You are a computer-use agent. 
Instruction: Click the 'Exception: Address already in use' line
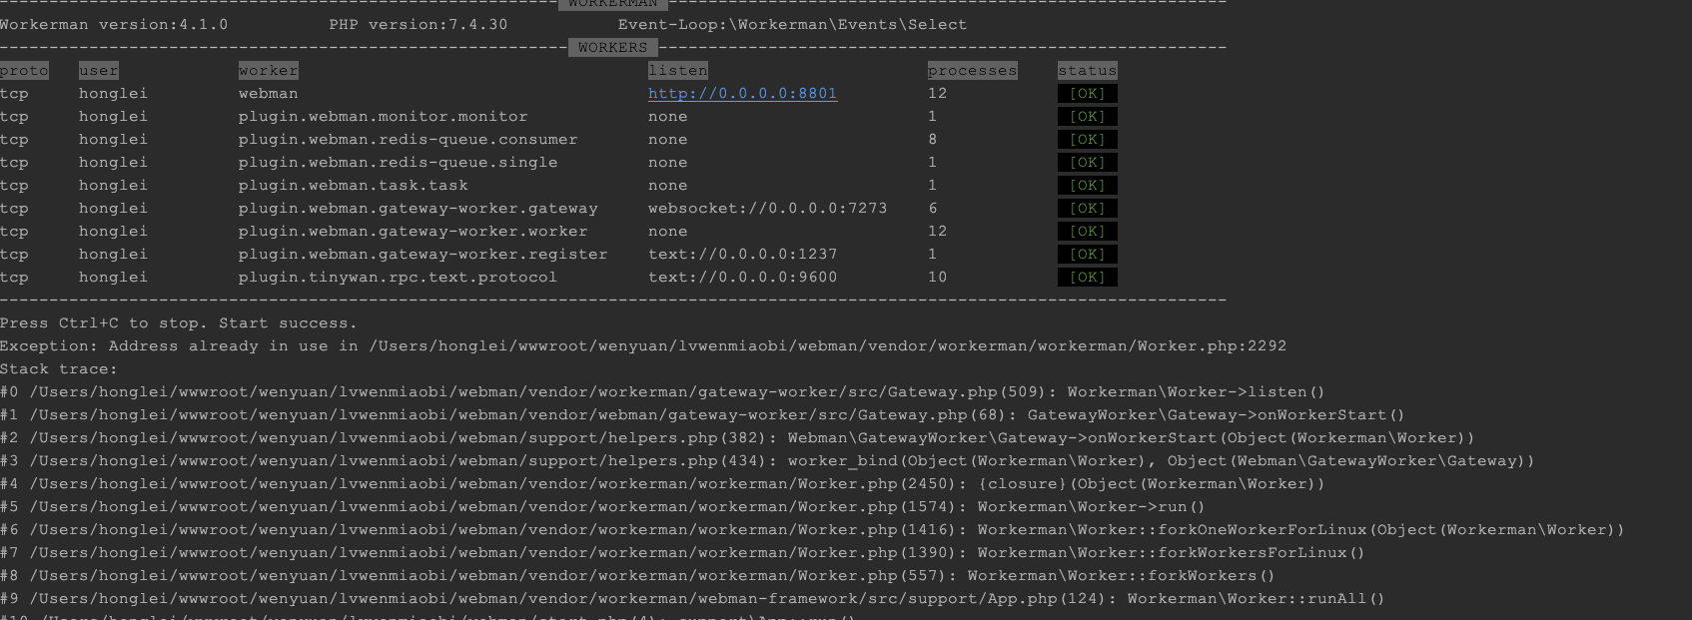[643, 346]
